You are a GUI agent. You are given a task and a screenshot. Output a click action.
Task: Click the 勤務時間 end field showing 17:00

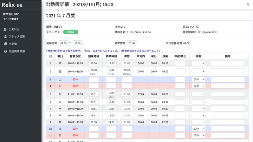(78, 43)
